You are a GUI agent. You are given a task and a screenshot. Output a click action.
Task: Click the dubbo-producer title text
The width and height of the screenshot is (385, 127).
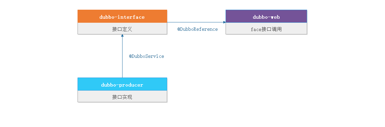[x=122, y=85]
